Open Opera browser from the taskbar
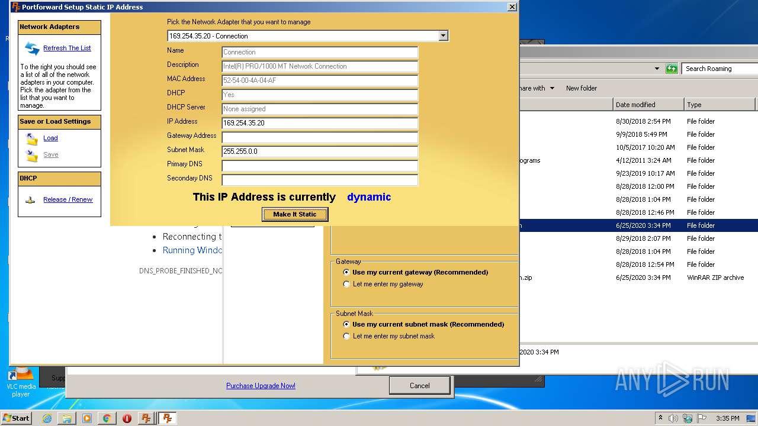 tap(127, 418)
